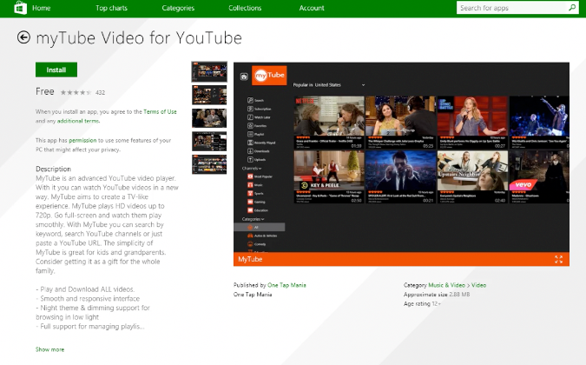Image resolution: width=586 pixels, height=365 pixels.
Task: Select the Playlist icon in myTube sidebar
Action: click(250, 134)
